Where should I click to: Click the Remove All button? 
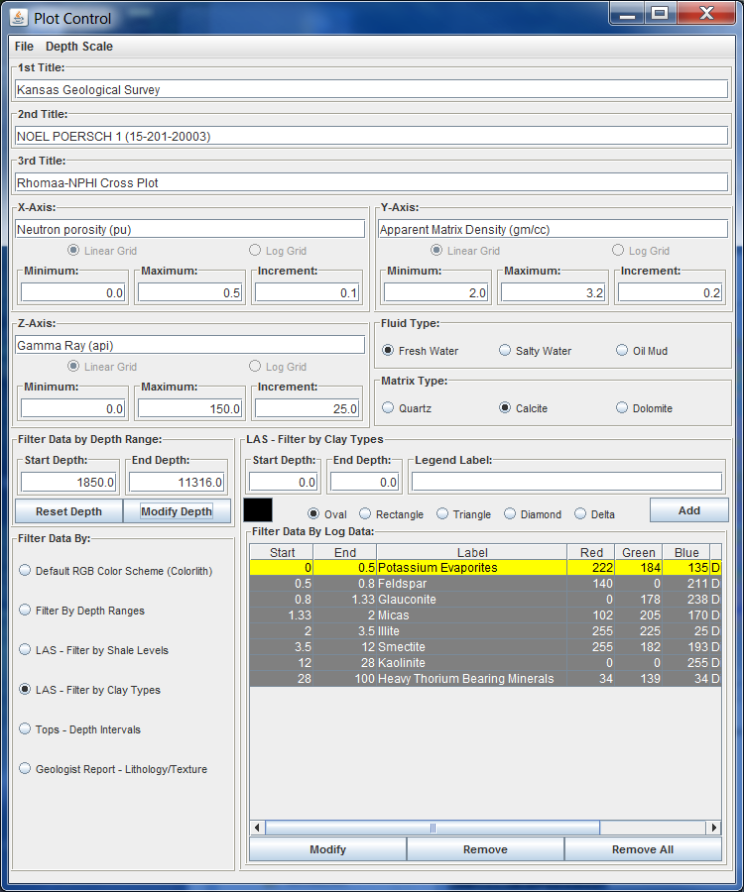(x=643, y=849)
